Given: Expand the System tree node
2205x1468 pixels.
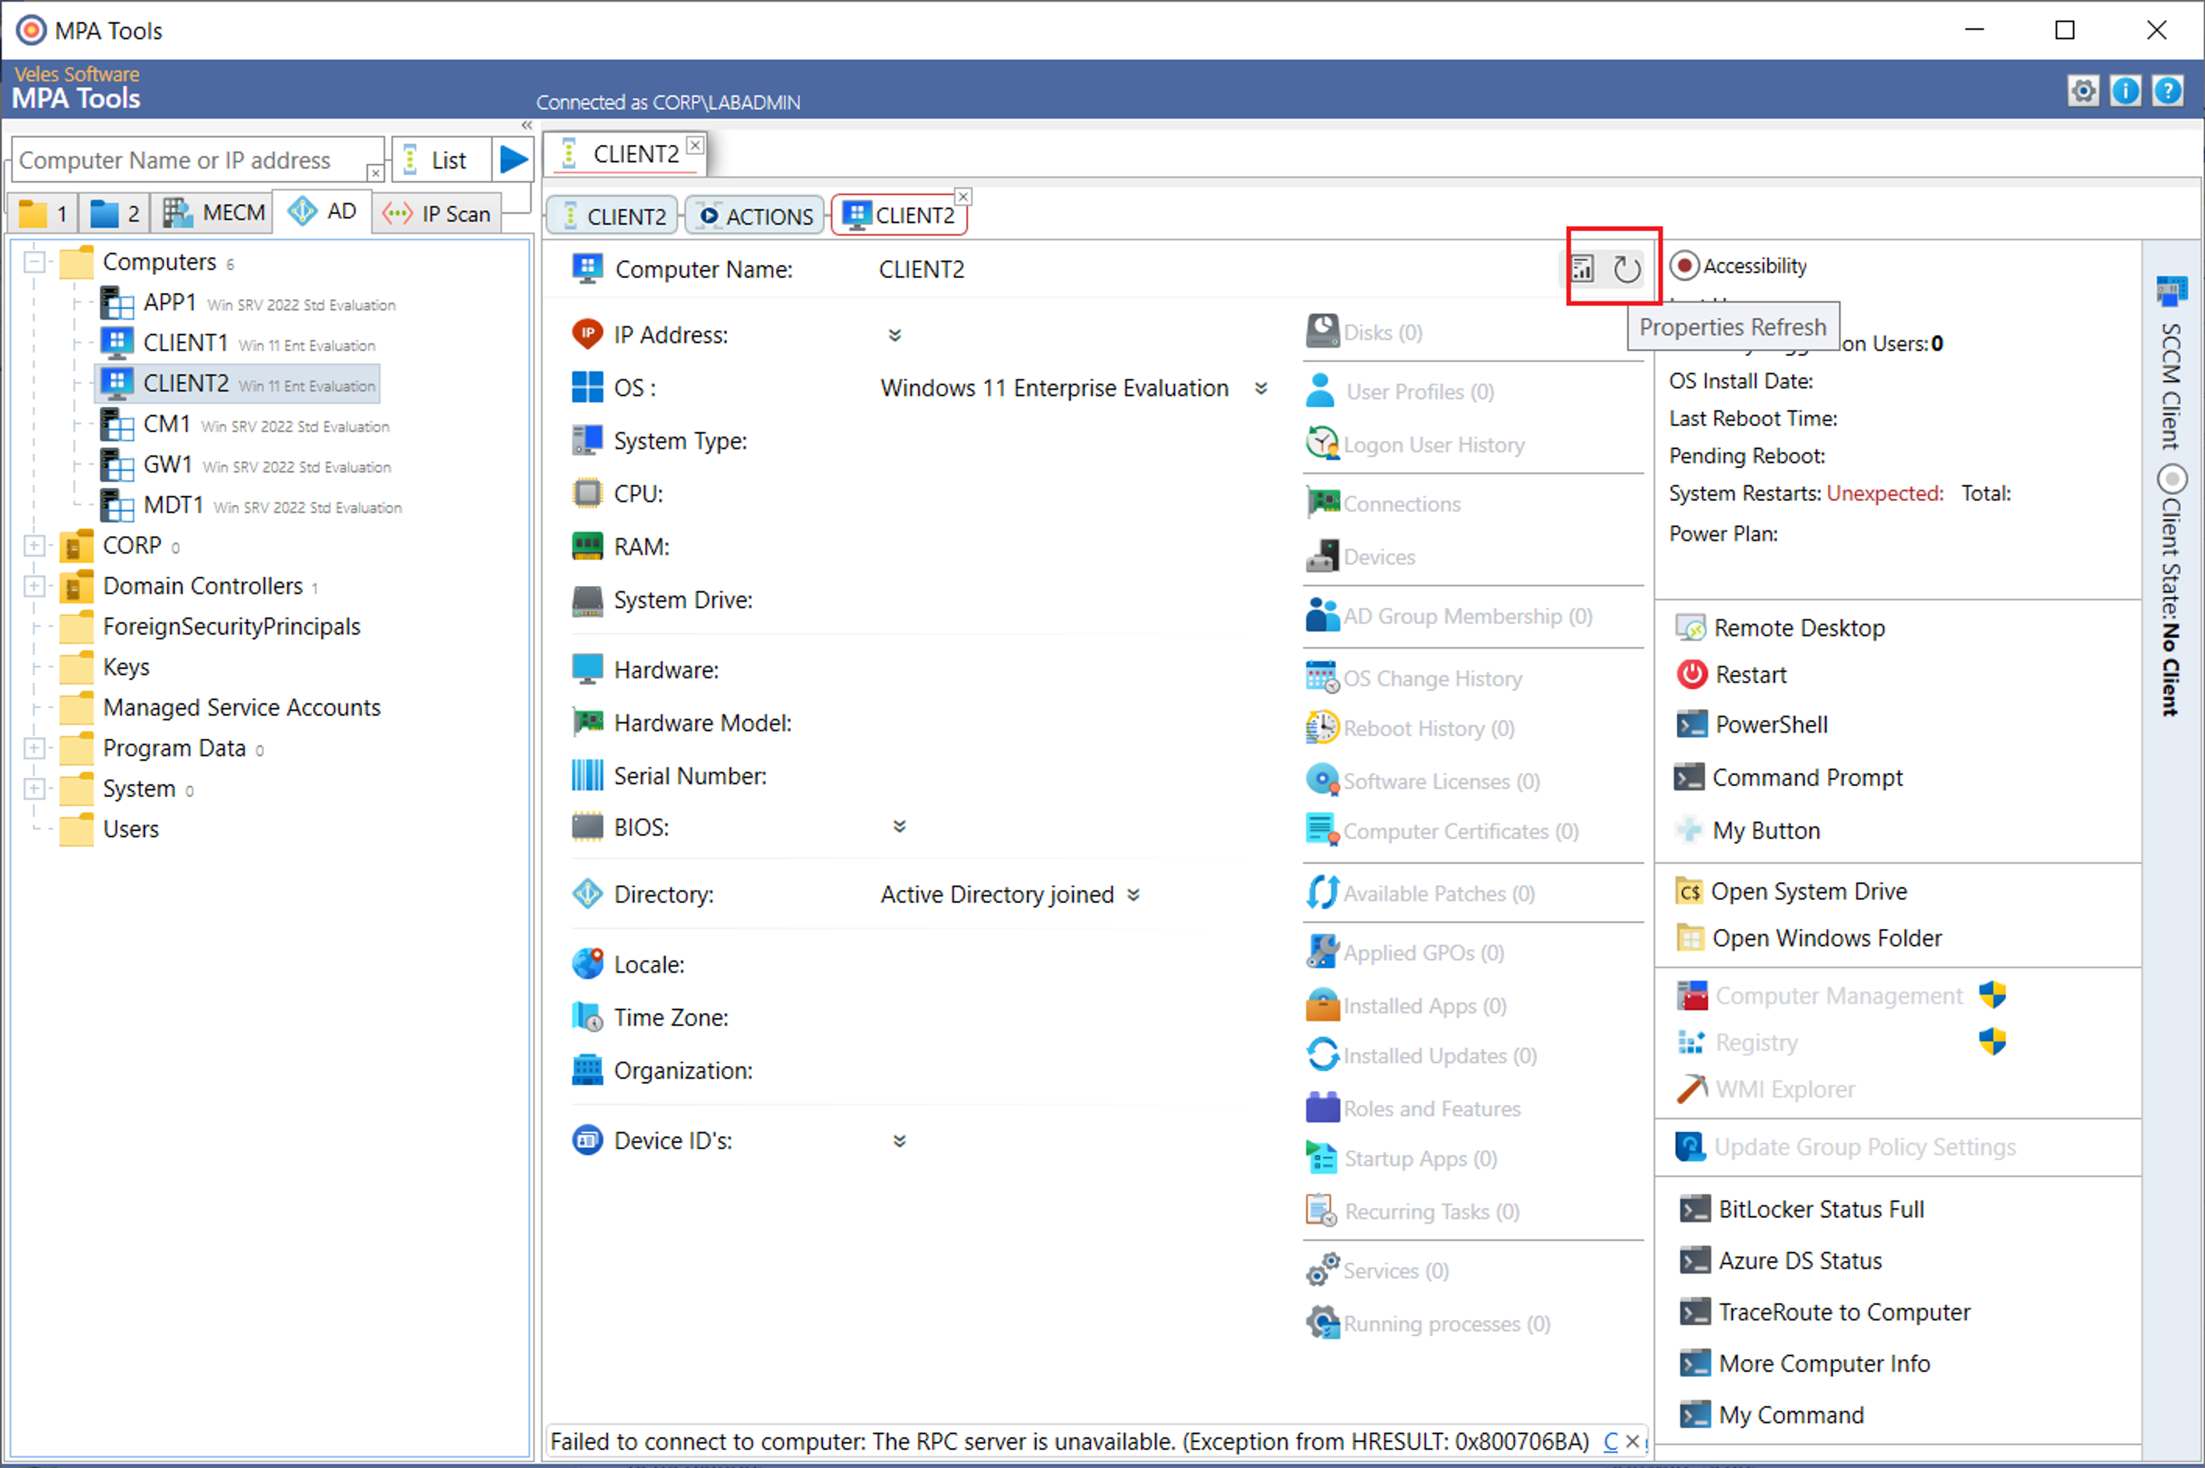Looking at the screenshot, I should [34, 789].
